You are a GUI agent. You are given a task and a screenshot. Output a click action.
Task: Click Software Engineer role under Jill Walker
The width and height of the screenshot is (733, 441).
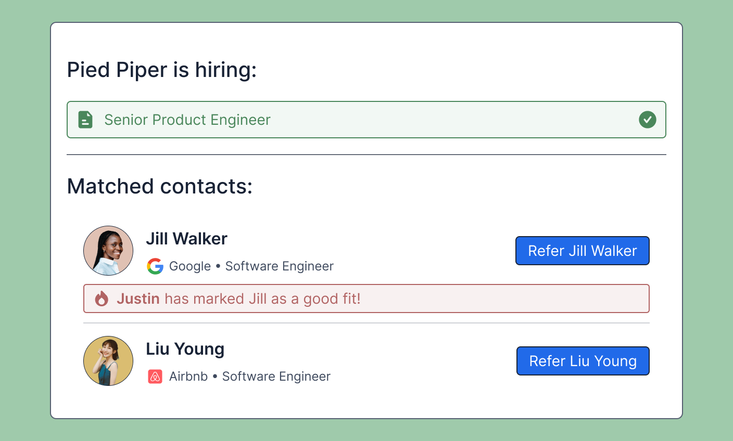[279, 266]
